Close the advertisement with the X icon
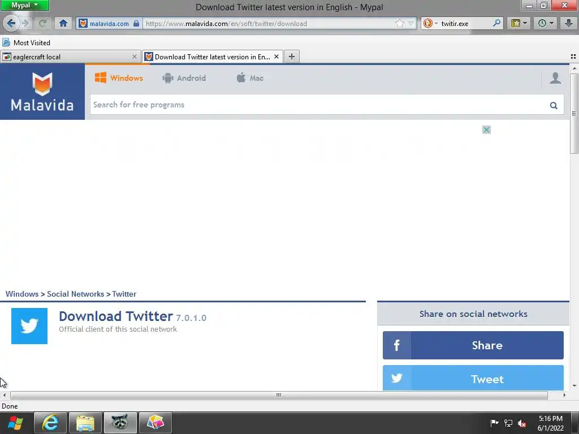This screenshot has height=434, width=579. pyautogui.click(x=487, y=129)
